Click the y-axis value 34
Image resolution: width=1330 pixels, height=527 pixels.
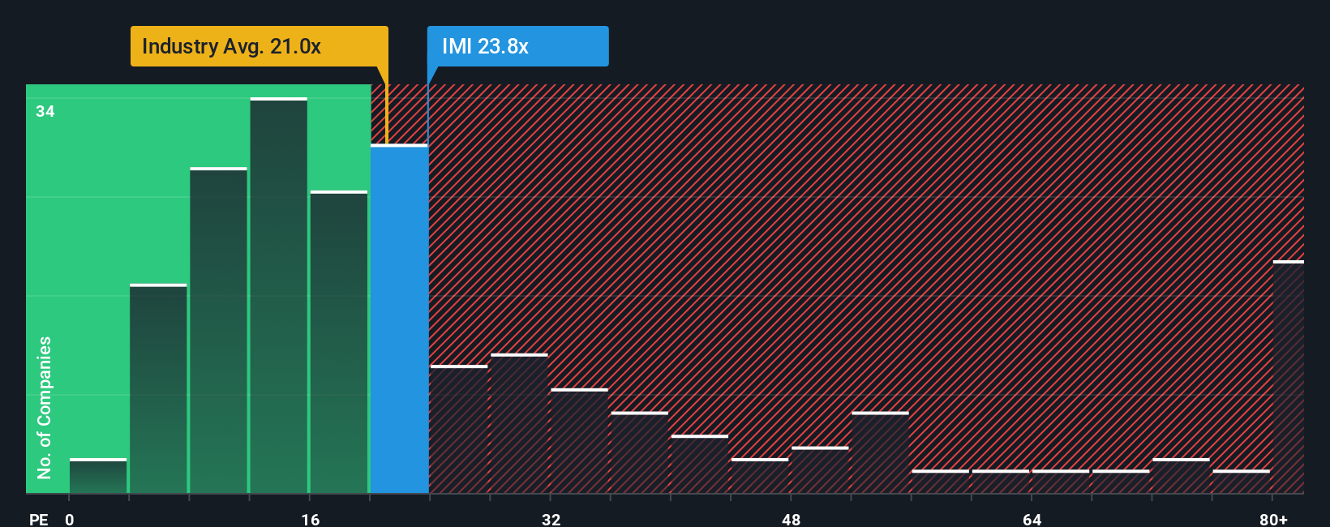[45, 111]
